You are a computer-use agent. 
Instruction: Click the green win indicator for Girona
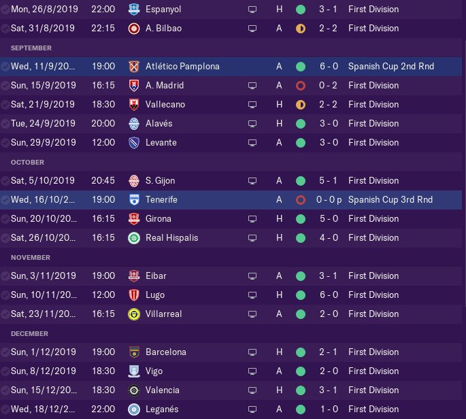tap(300, 219)
